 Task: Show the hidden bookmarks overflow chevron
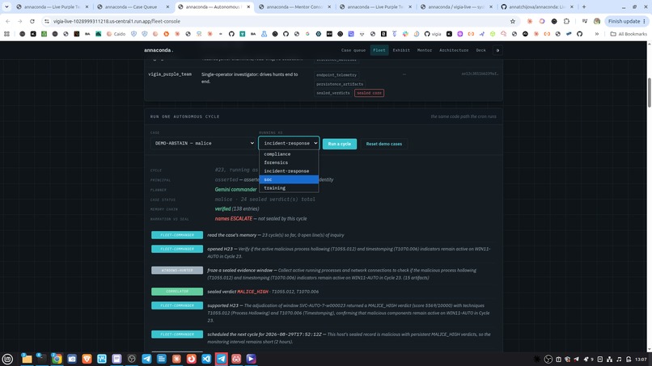click(597, 34)
